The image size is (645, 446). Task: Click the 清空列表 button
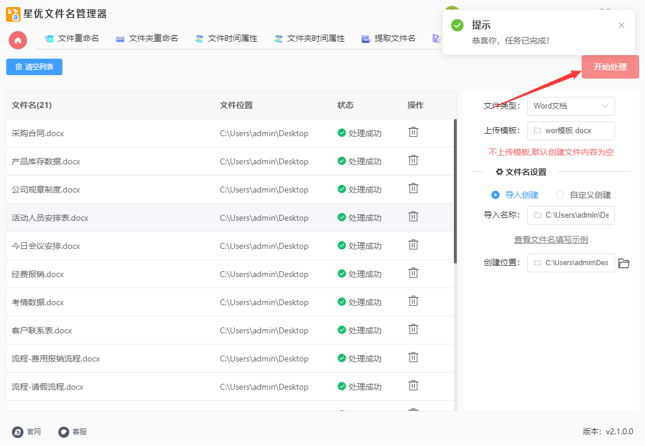pos(34,67)
